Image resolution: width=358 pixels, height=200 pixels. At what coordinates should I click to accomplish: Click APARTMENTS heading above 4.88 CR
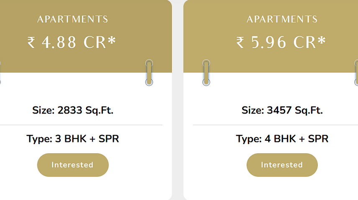(73, 19)
